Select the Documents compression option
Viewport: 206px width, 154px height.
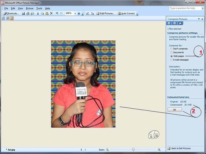coord(171,52)
